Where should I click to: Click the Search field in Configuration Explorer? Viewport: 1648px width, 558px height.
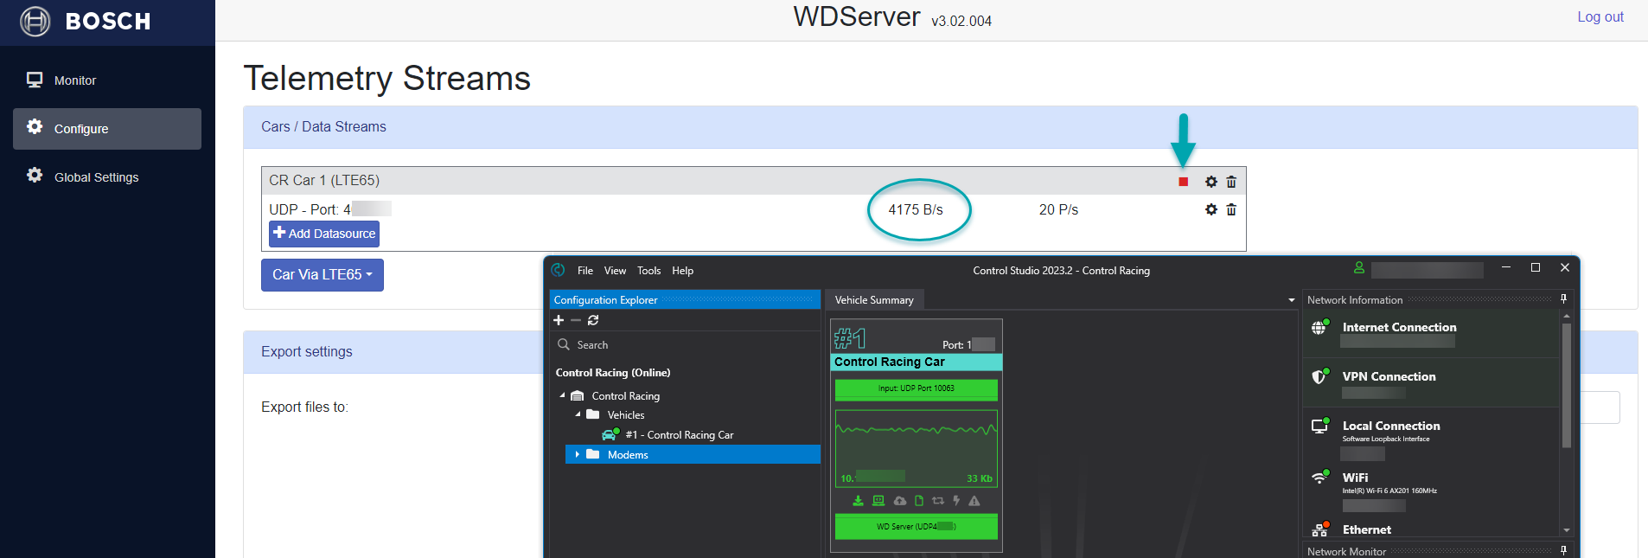[685, 344]
